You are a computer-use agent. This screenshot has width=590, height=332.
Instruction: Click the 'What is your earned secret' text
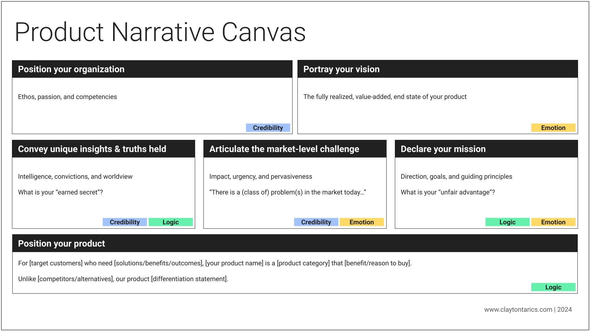coord(61,192)
